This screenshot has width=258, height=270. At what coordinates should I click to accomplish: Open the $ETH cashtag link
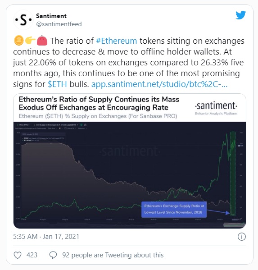(x=57, y=84)
